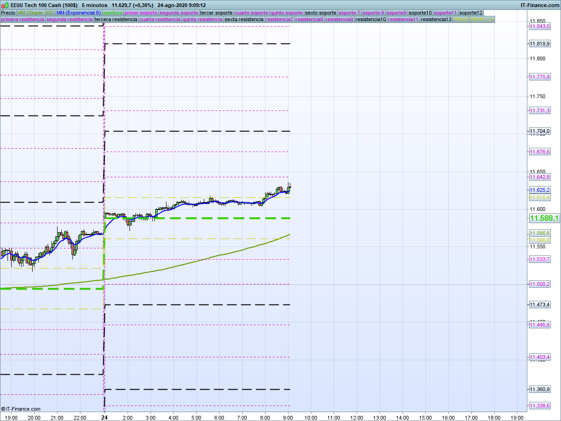Screen dimensions: 561x421
Task: Click the 24 date marker on time axis
Action: 105,417
